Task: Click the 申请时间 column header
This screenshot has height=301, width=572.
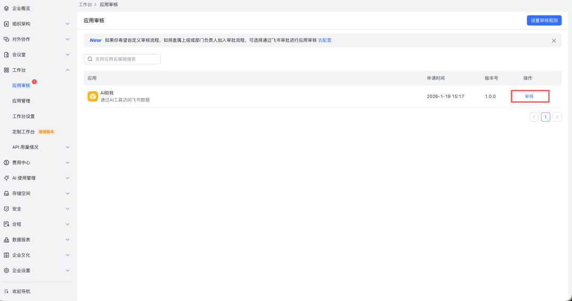Action: point(436,78)
